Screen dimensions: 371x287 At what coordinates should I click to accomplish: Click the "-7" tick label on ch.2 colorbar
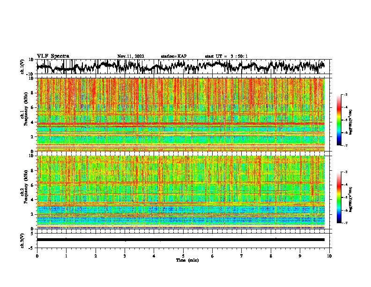tap(346, 223)
